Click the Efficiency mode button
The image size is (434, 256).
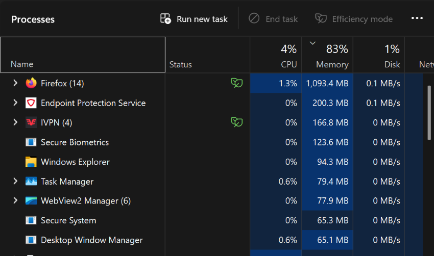point(354,19)
